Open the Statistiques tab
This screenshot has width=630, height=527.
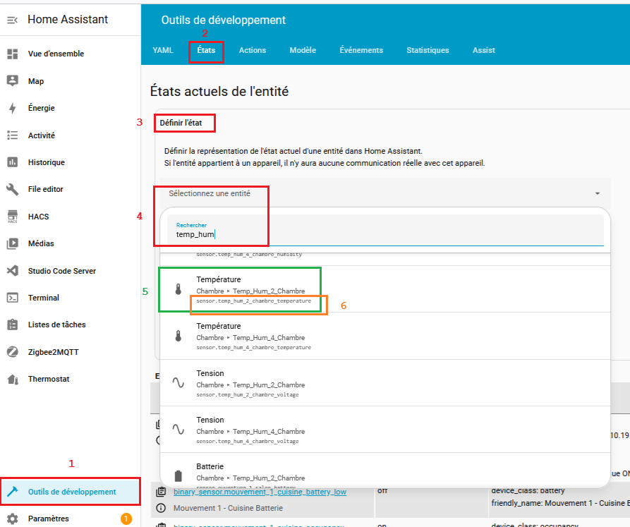pos(428,51)
